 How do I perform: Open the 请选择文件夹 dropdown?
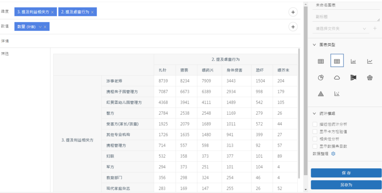340,28
